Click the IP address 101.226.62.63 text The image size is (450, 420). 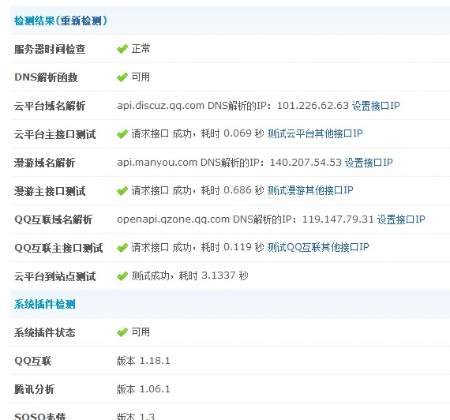[x=313, y=106]
